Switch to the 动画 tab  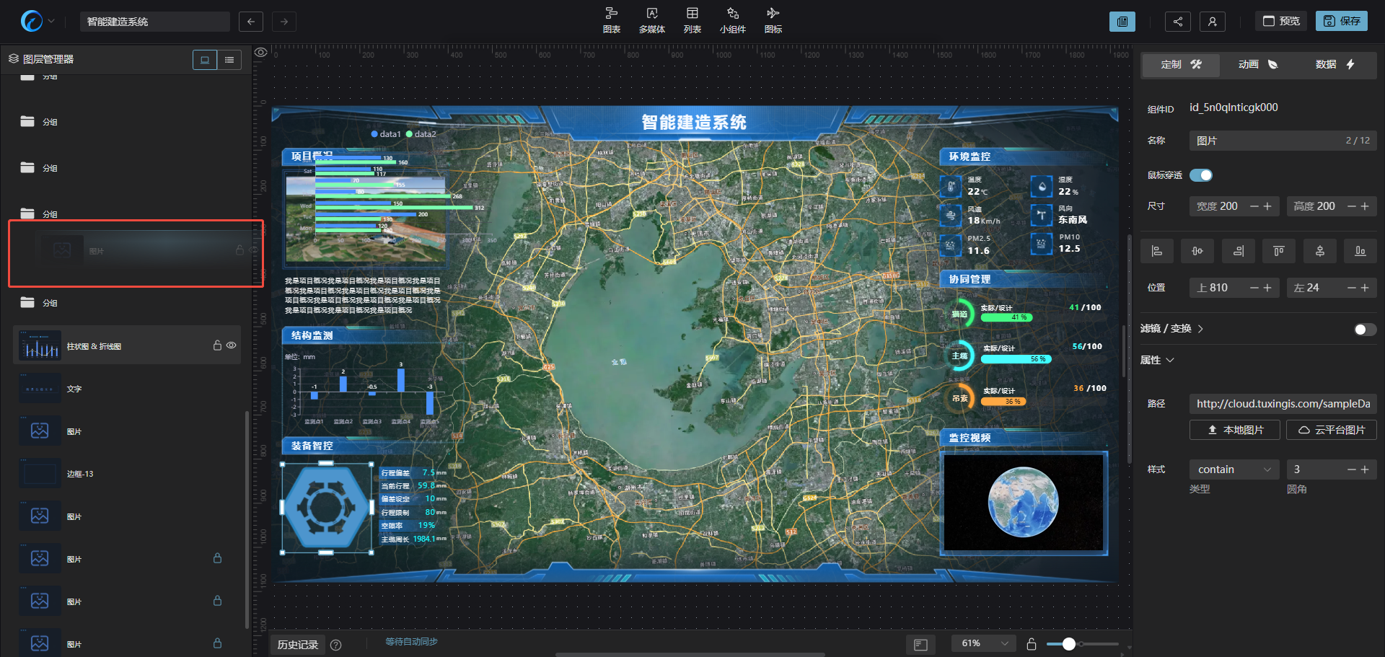(x=1257, y=65)
